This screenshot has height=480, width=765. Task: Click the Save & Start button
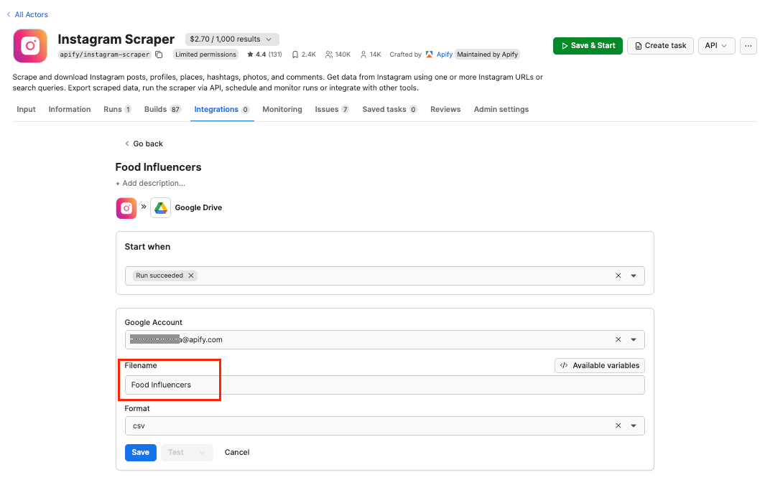tap(588, 45)
